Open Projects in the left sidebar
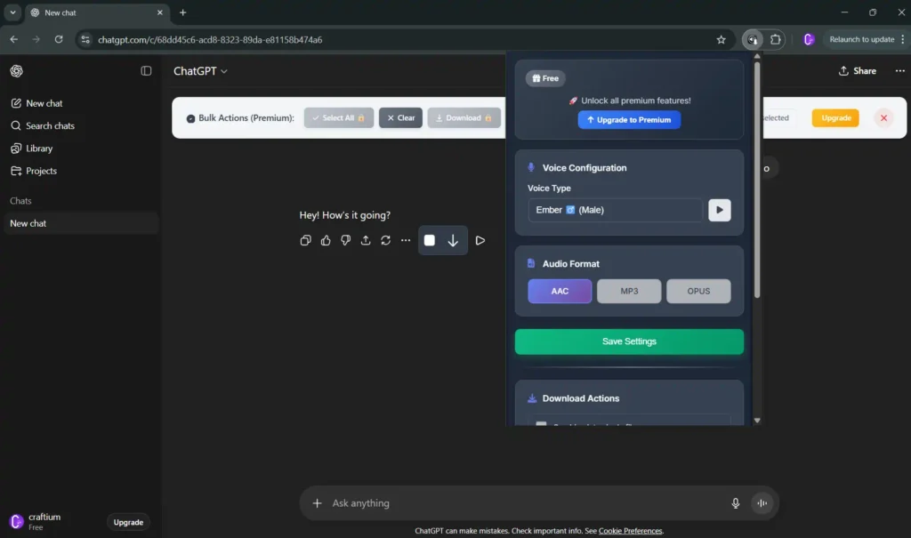 [41, 171]
